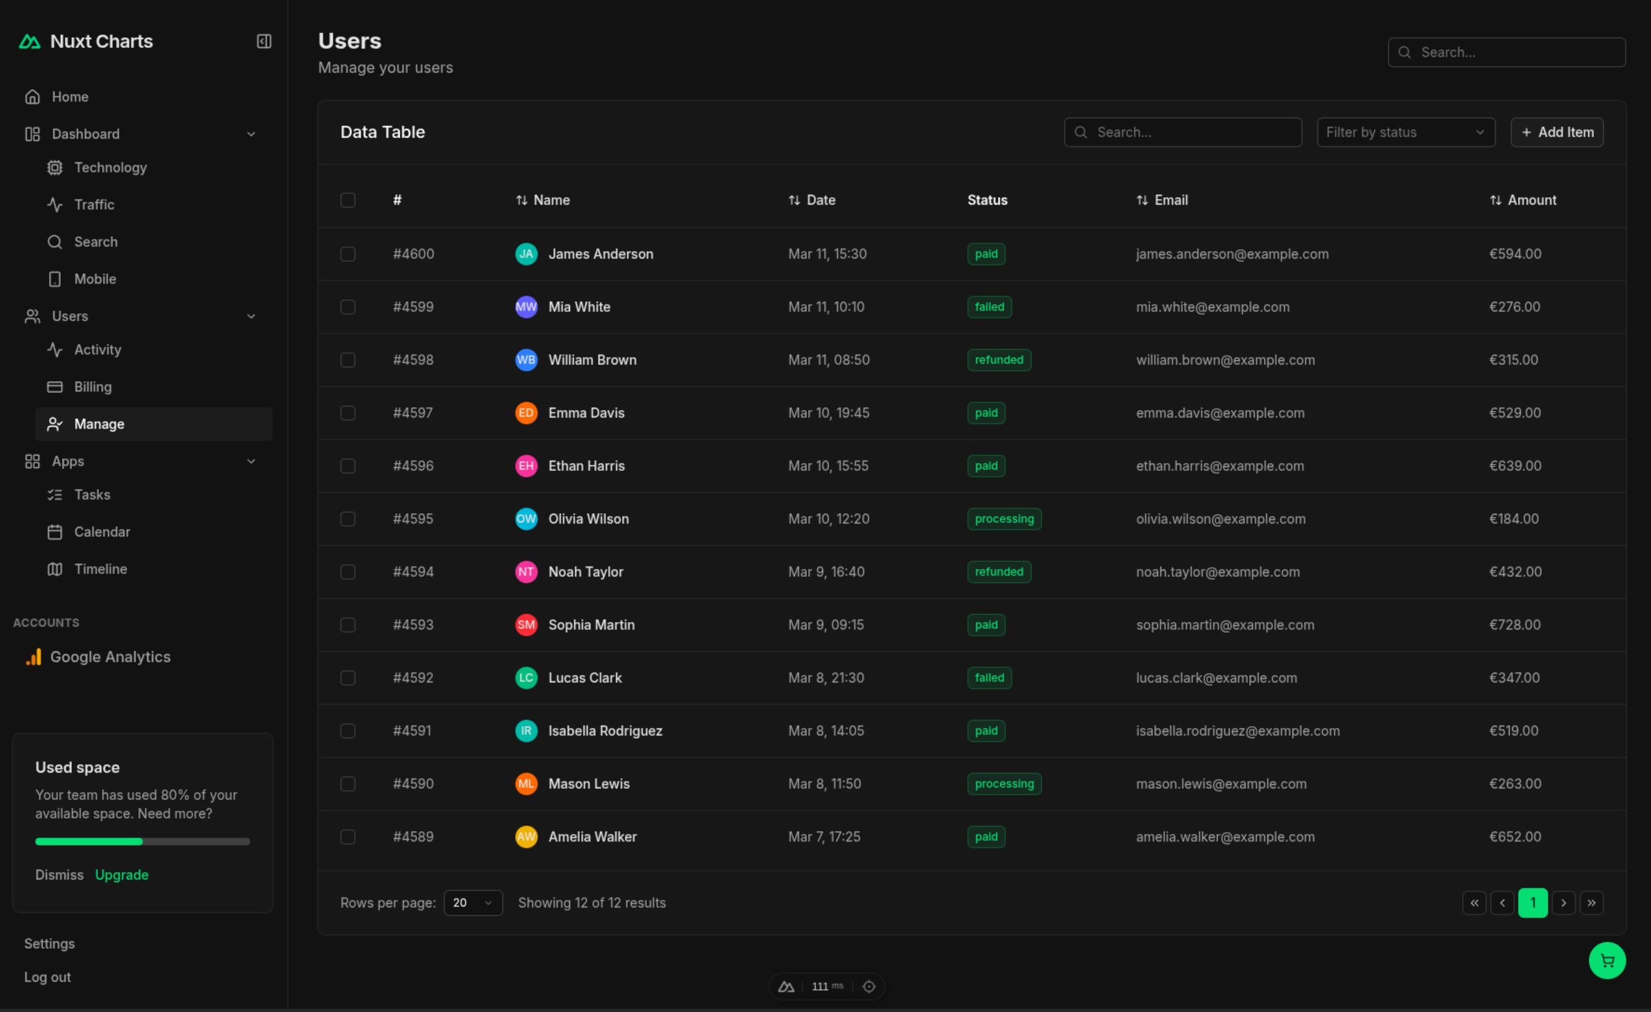Sort table by Email column
Image resolution: width=1651 pixels, height=1012 pixels.
(1162, 200)
